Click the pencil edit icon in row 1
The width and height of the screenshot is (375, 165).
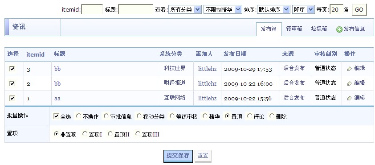(350, 98)
